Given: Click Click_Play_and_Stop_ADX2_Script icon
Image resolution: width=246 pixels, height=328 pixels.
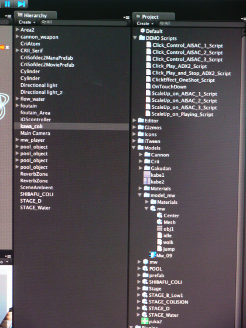Looking at the screenshot, I should [149, 73].
